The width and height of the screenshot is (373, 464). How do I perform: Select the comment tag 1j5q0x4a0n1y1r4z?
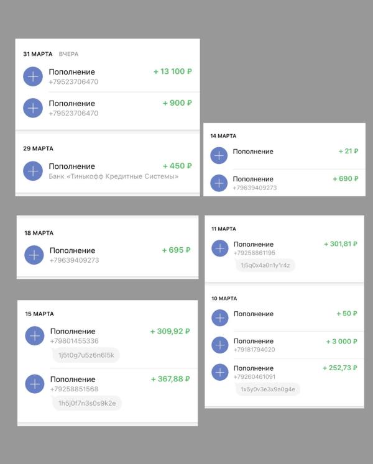click(265, 265)
